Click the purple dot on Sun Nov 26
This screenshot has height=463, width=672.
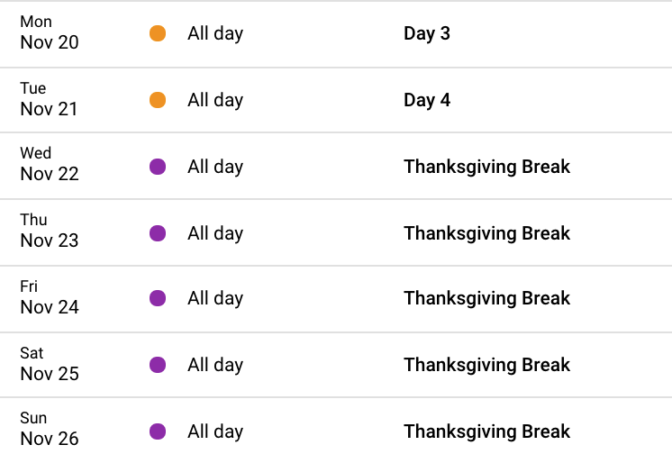(158, 431)
